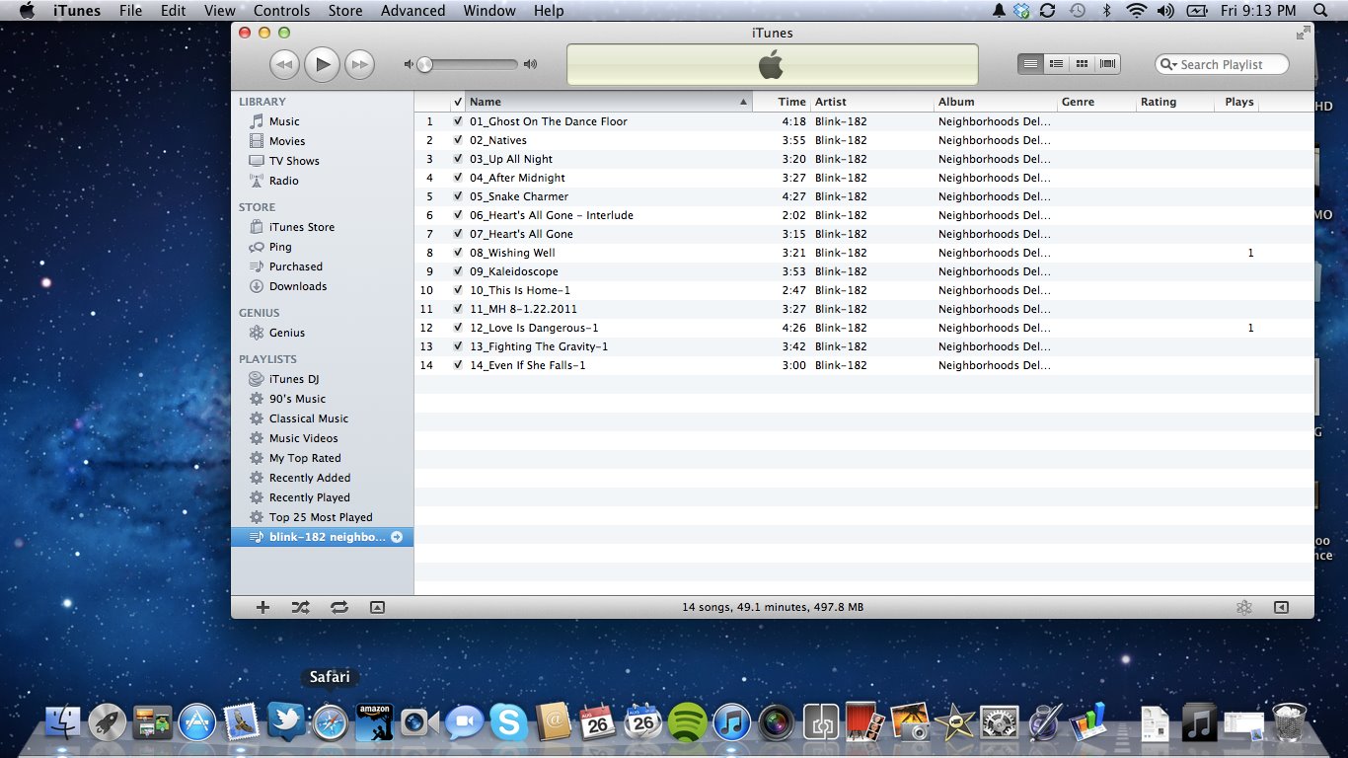This screenshot has width=1348, height=758.
Task: Open the Store menu
Action: point(345,11)
